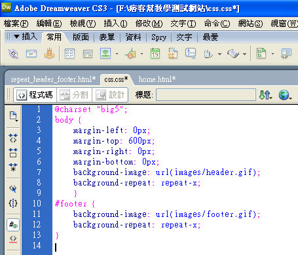
Task: Select the 版面 insert bar tab
Action: tap(81, 37)
